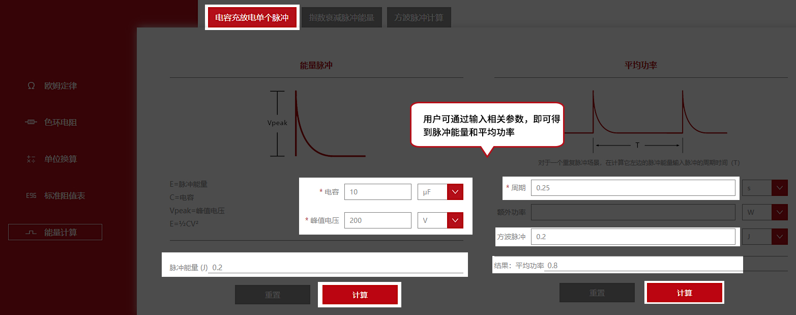
Task: Click the unit conversion icon
Action: 31,159
